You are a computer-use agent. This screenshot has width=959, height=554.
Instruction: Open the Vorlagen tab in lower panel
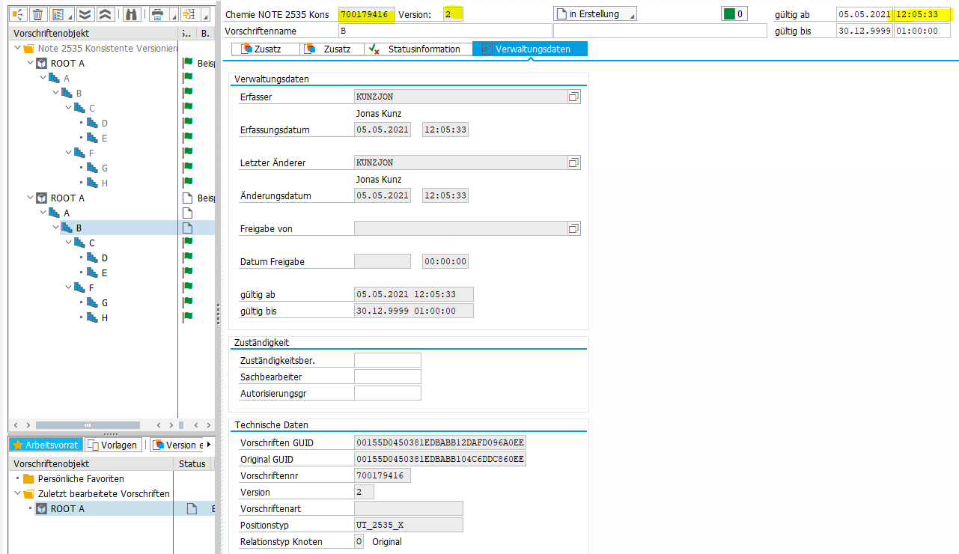[x=113, y=445]
